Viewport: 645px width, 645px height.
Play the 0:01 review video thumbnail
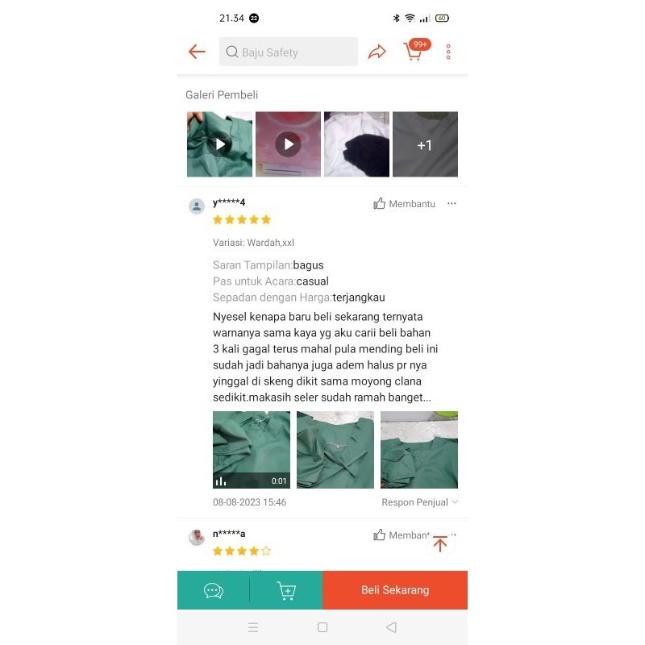tap(252, 450)
